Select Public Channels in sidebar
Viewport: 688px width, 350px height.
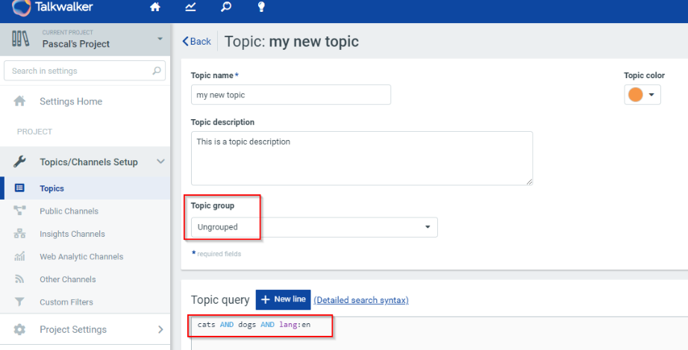[69, 211]
